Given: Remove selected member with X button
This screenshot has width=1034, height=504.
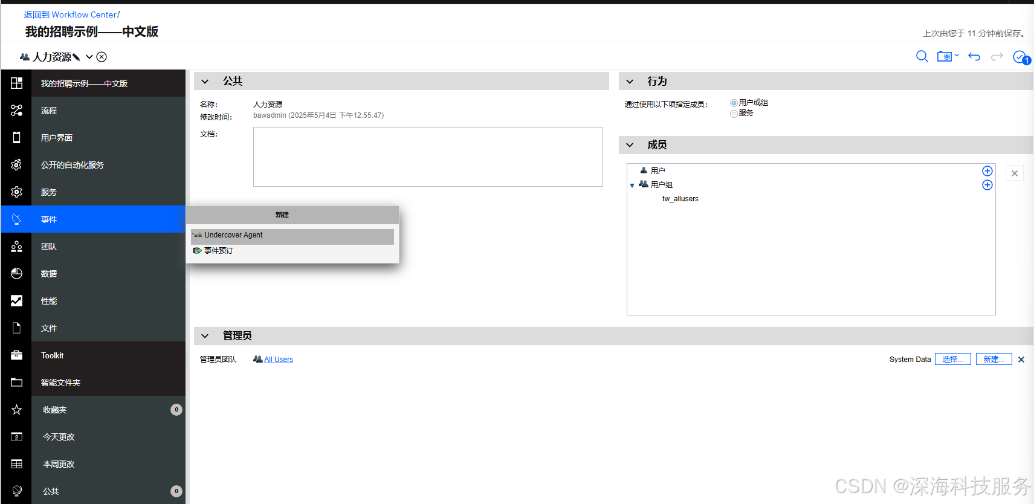Looking at the screenshot, I should coord(1014,173).
